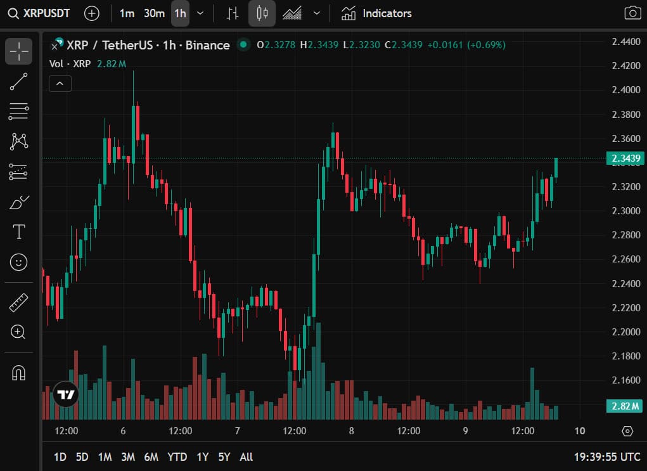Open the emoji icons tool
Screen dimensions: 647x471
click(19, 262)
